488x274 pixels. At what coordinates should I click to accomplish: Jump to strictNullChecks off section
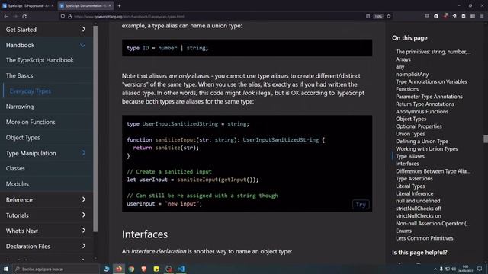point(419,209)
